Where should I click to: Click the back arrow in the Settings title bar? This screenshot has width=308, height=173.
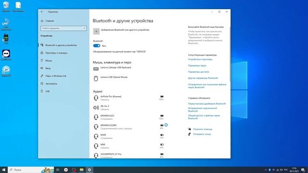pyautogui.click(x=42, y=12)
